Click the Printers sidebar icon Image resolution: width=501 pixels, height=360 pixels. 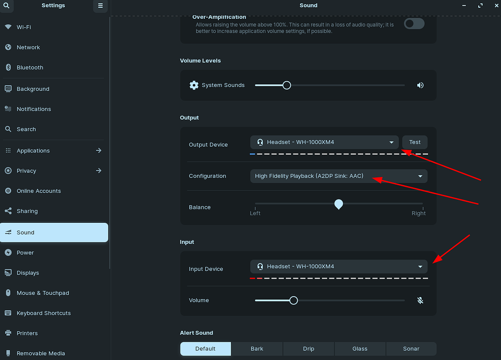pos(8,333)
